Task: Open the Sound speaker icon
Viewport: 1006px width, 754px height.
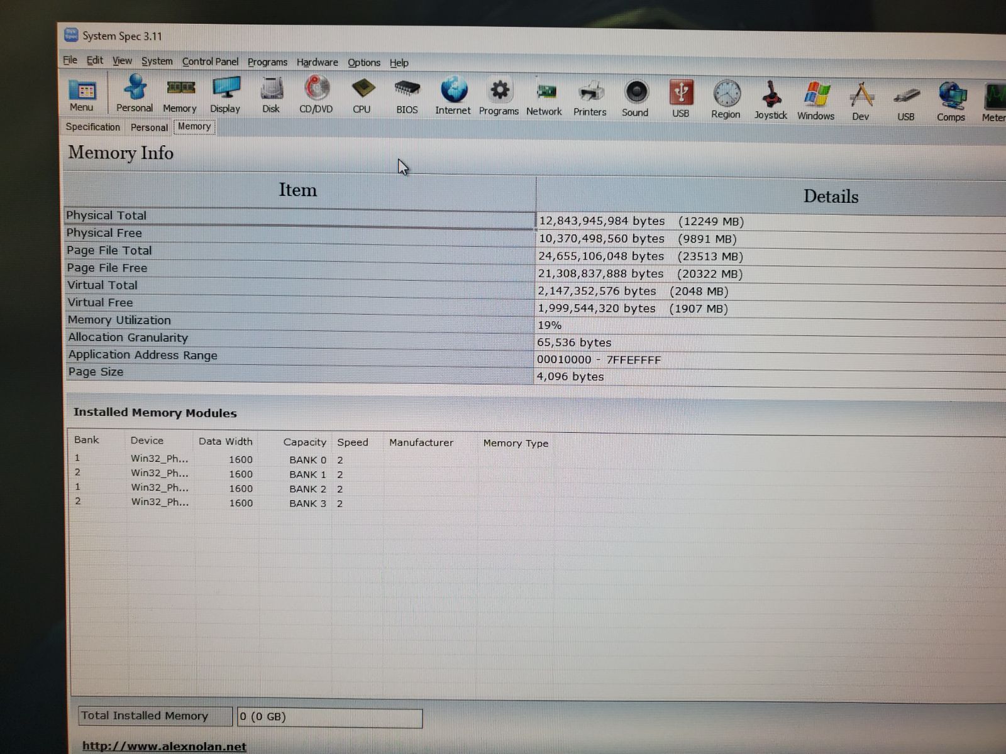Action: click(x=636, y=99)
